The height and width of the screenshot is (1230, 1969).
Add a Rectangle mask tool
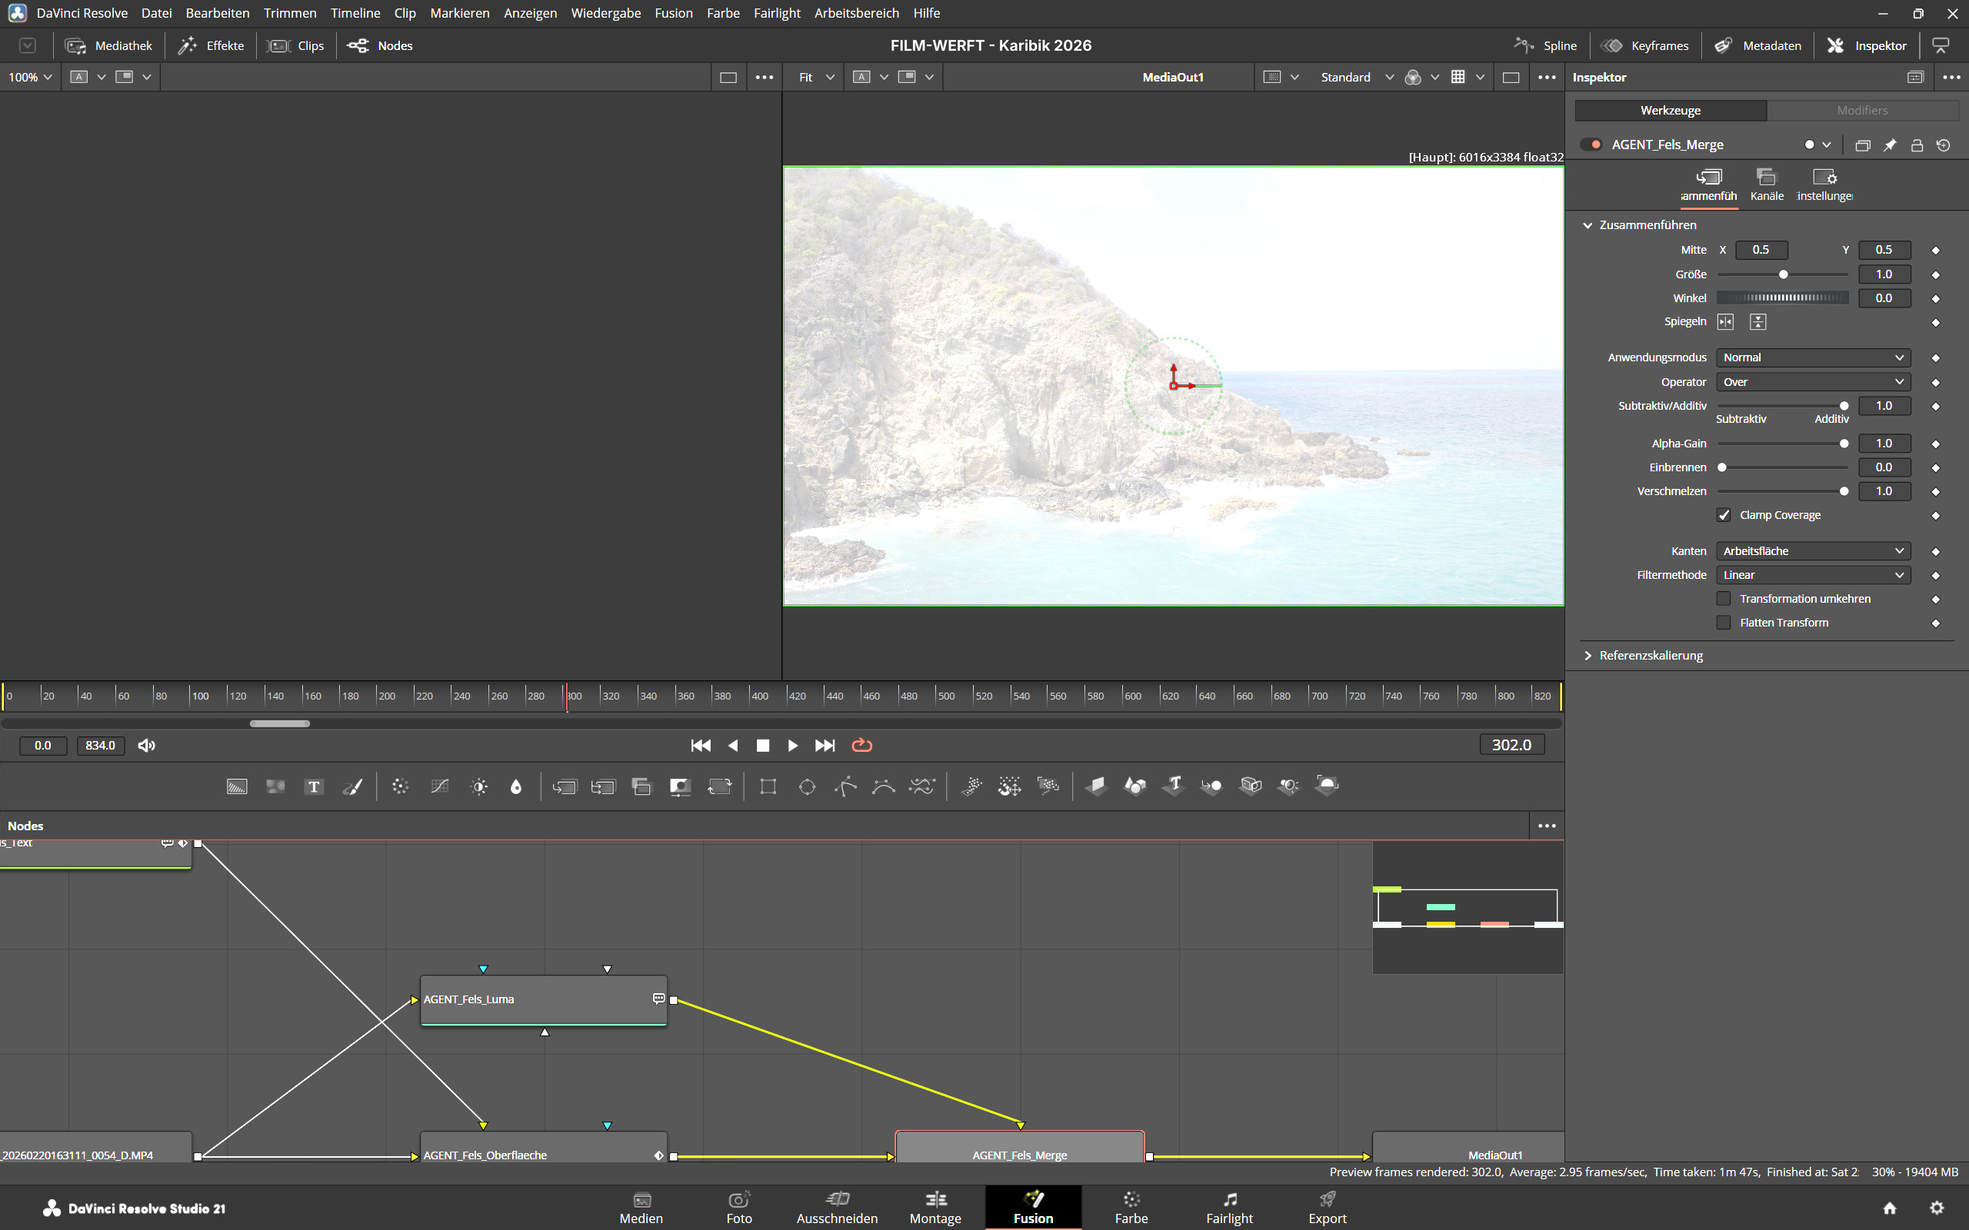[768, 786]
